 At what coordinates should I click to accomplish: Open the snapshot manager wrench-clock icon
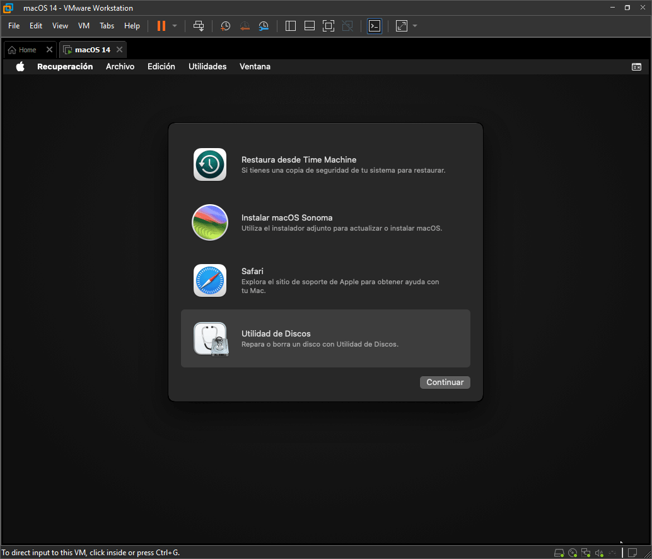tap(264, 26)
